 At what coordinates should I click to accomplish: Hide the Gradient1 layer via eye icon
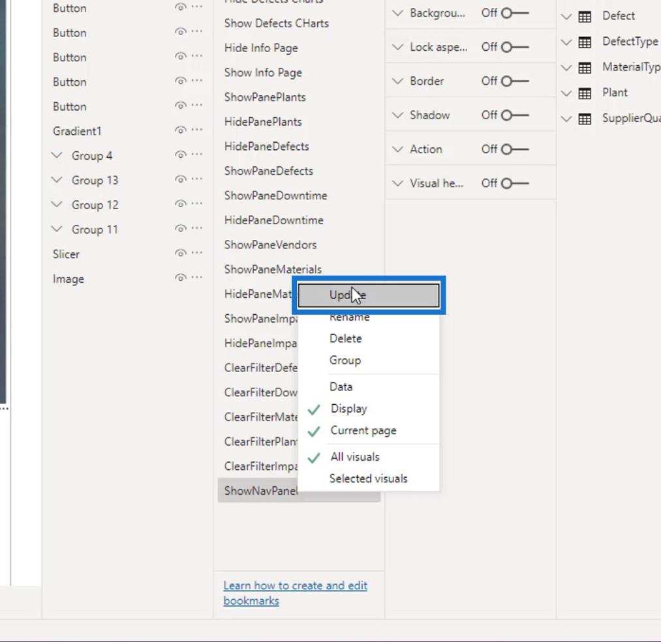coord(181,130)
